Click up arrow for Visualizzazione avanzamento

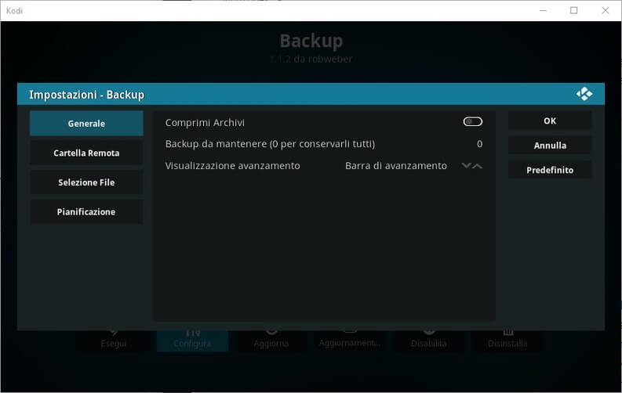pyautogui.click(x=478, y=166)
